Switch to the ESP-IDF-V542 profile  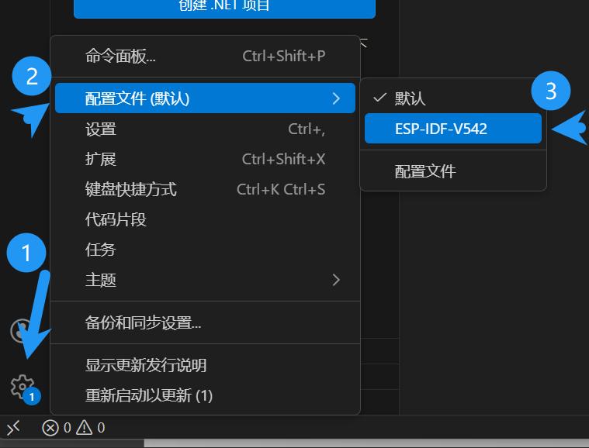click(453, 129)
